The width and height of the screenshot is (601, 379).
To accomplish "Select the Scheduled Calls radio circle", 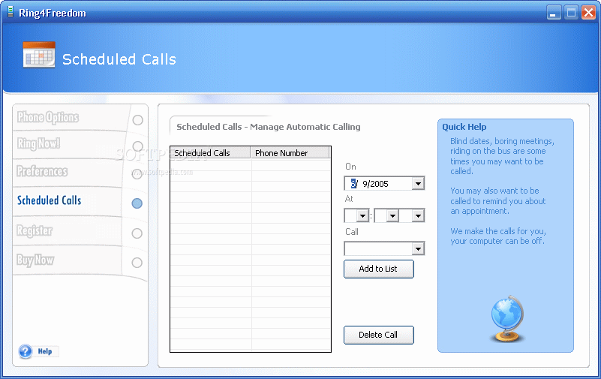I will pyautogui.click(x=137, y=203).
